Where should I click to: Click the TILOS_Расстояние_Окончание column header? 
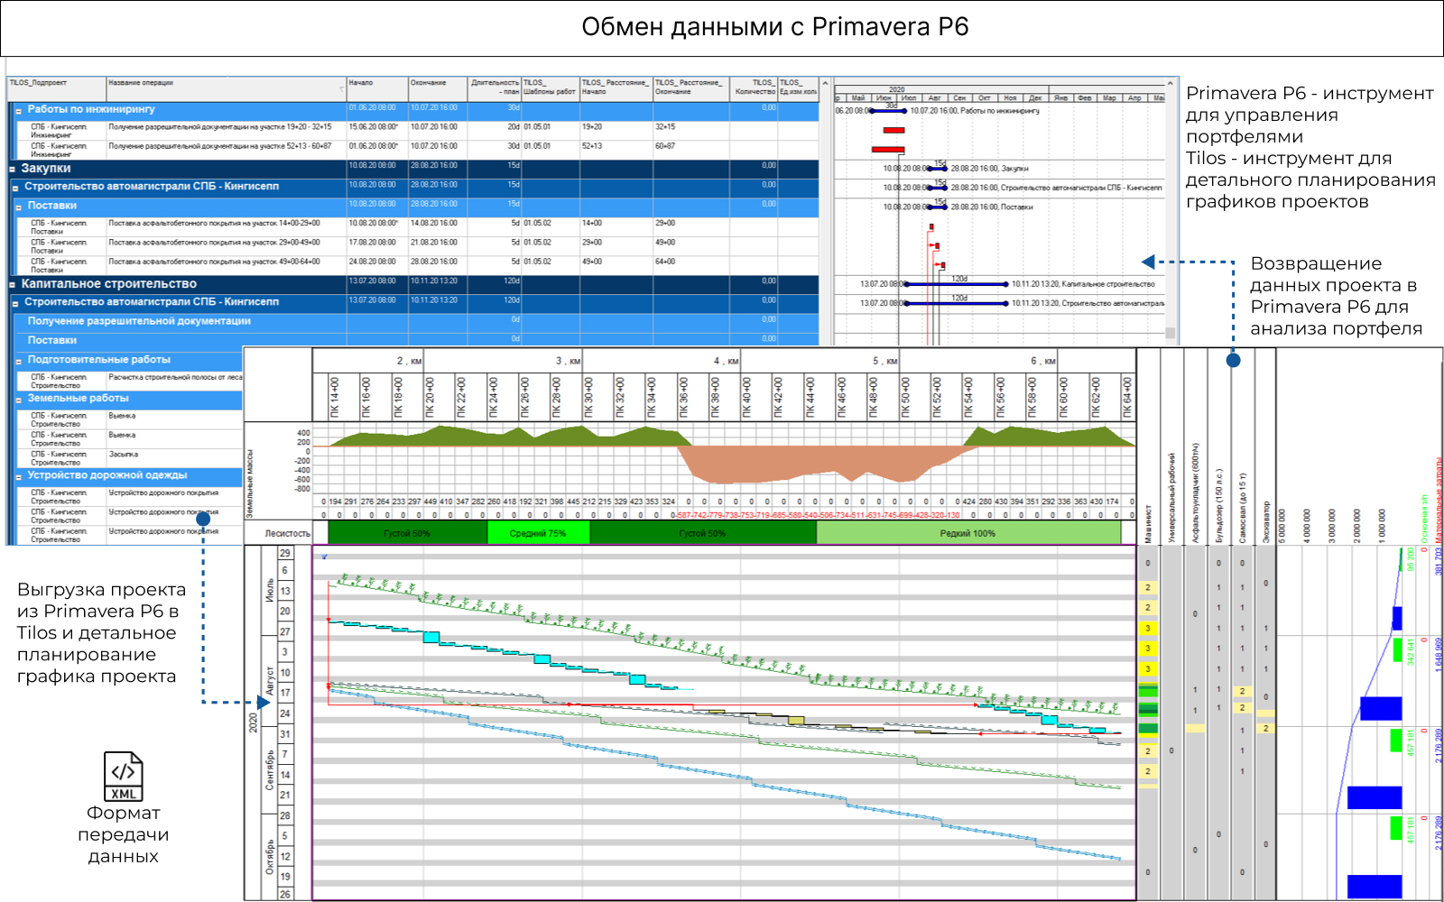coord(690,87)
